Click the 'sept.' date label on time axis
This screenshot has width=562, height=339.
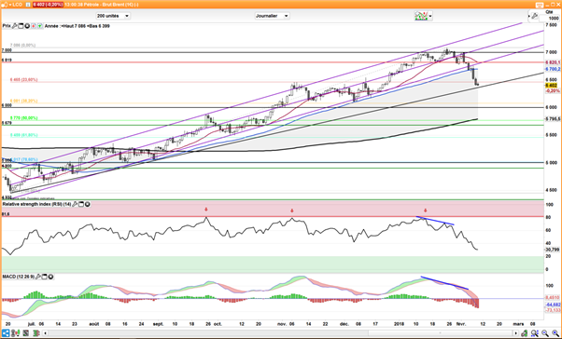pyautogui.click(x=158, y=324)
